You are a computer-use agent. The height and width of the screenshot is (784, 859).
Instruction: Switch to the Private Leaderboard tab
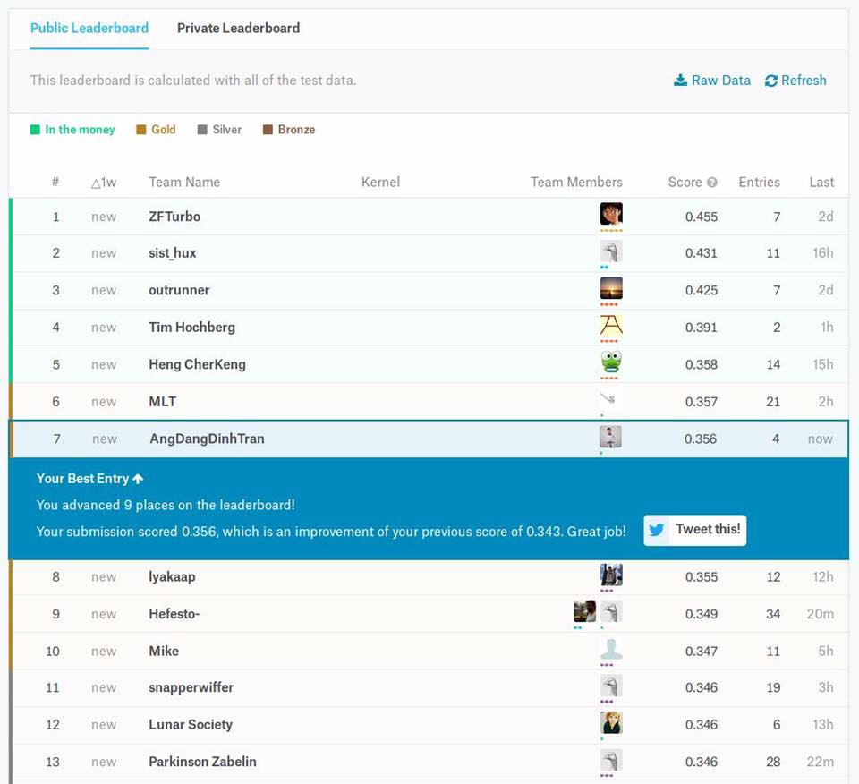click(238, 29)
